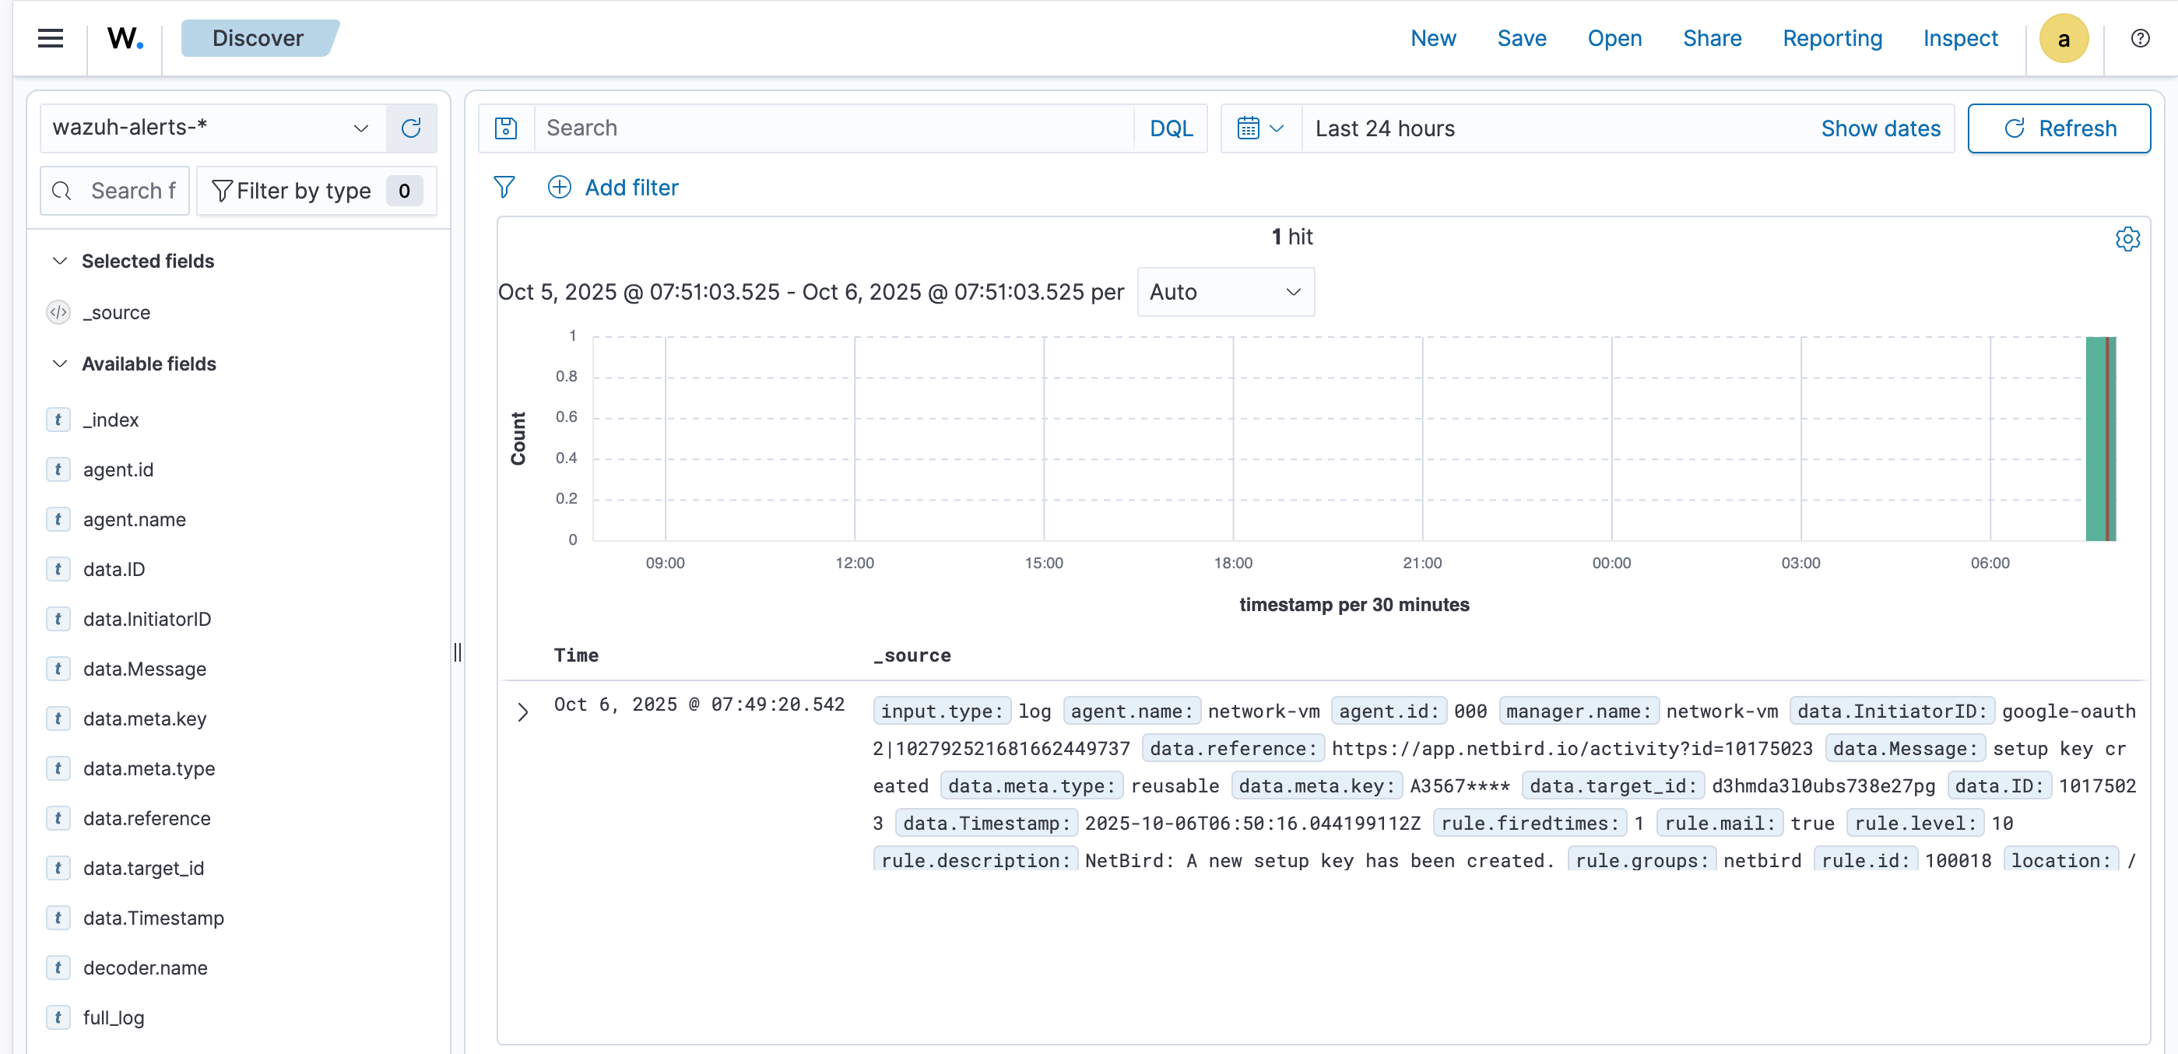The height and width of the screenshot is (1054, 2178).
Task: Click the help question mark icon
Action: click(2140, 38)
